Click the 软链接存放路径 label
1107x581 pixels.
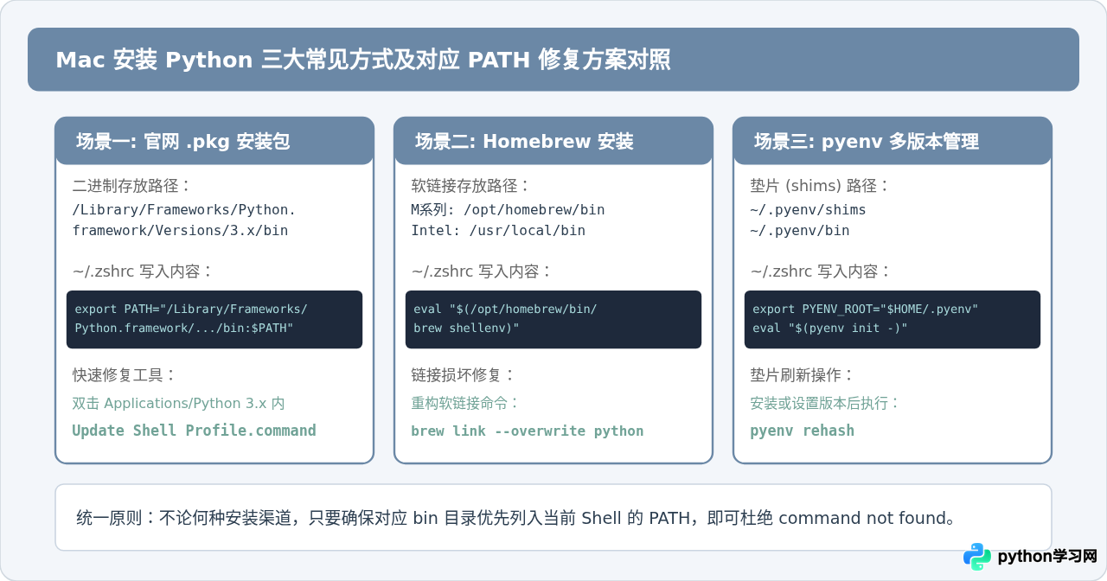[x=471, y=186]
